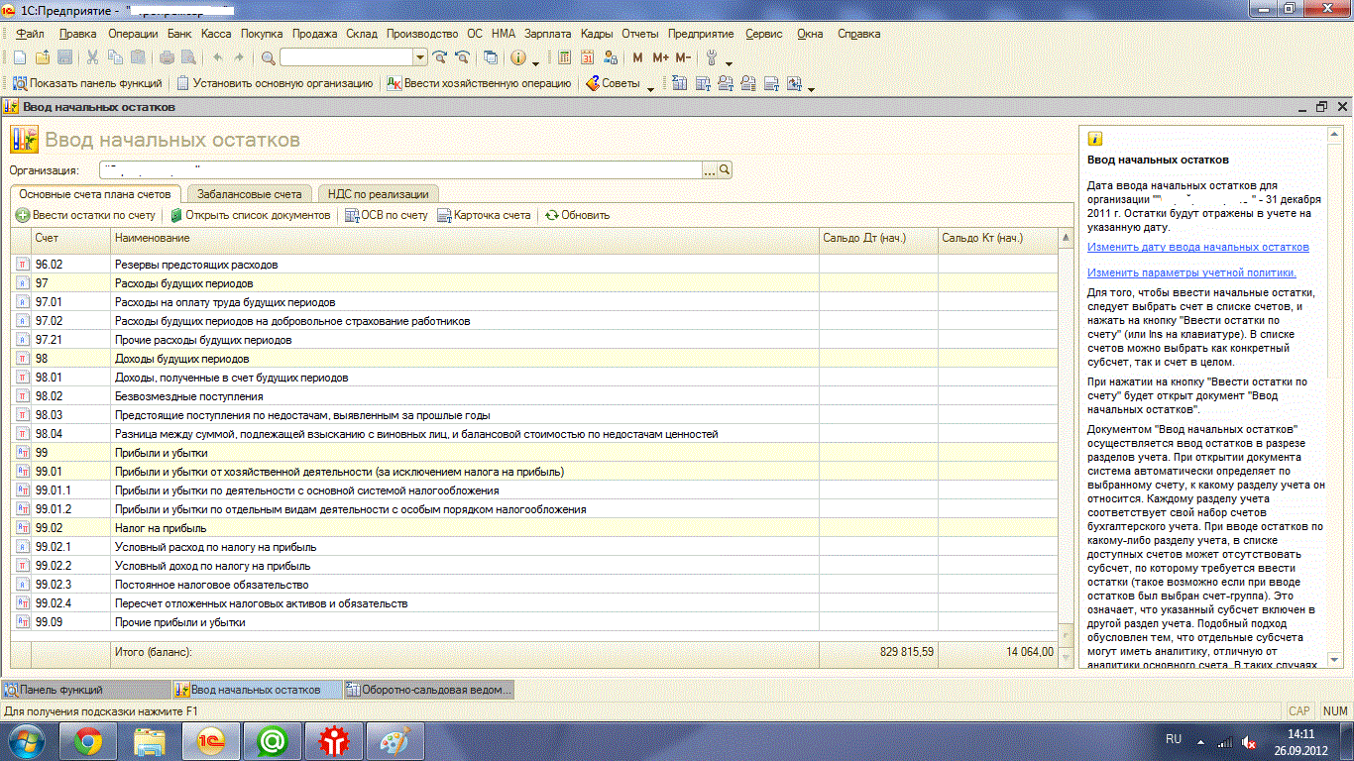The image size is (1354, 761).
Task: Open organization selection ellipsis button
Action: click(x=709, y=170)
